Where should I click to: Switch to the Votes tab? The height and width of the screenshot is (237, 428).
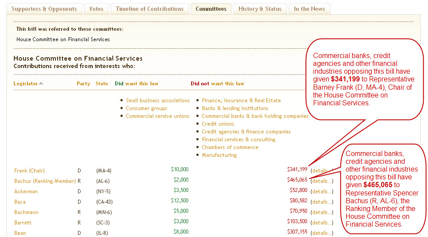click(x=96, y=9)
